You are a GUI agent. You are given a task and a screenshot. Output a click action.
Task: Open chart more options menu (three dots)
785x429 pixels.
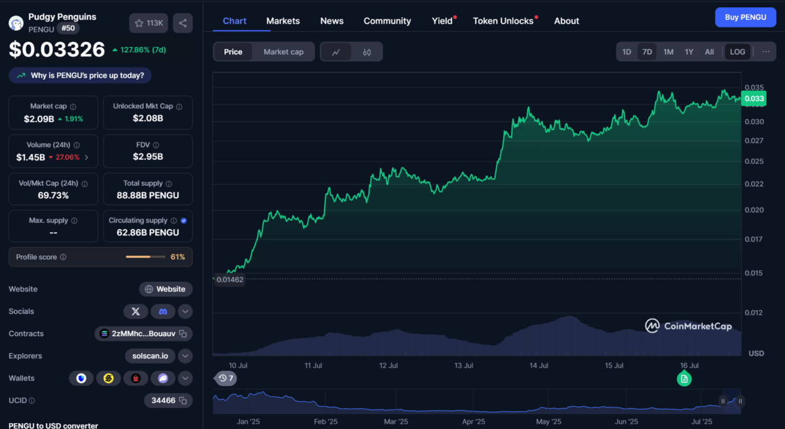pos(766,52)
